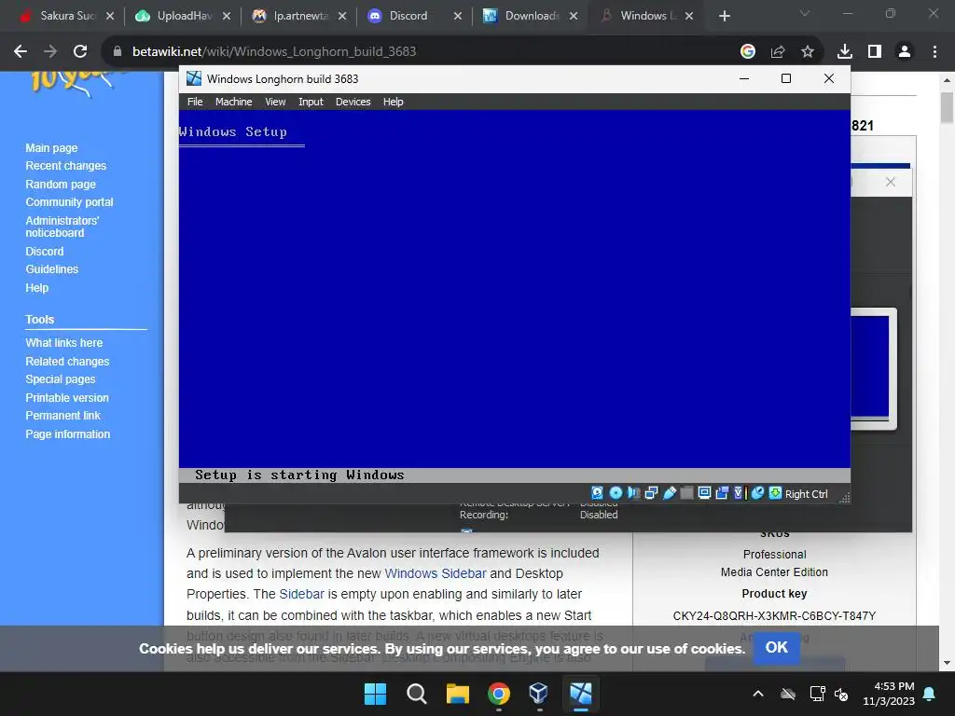Click the display indicator in VM status bar
Screen dimensions: 955x716
704,493
